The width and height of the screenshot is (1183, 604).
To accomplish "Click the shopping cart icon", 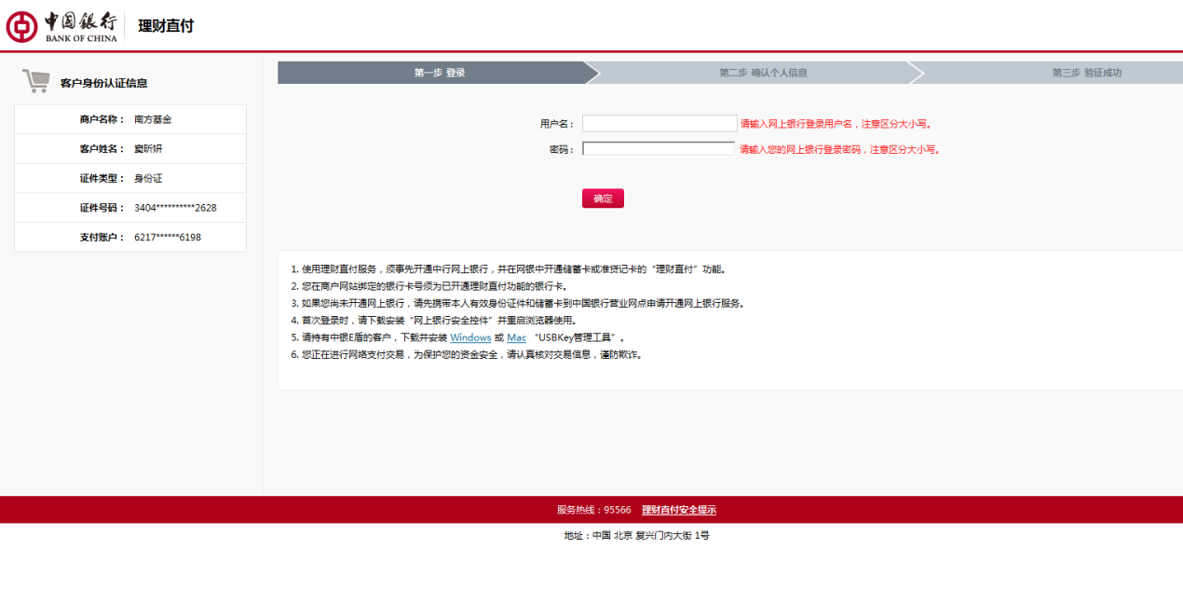I will (x=35, y=81).
